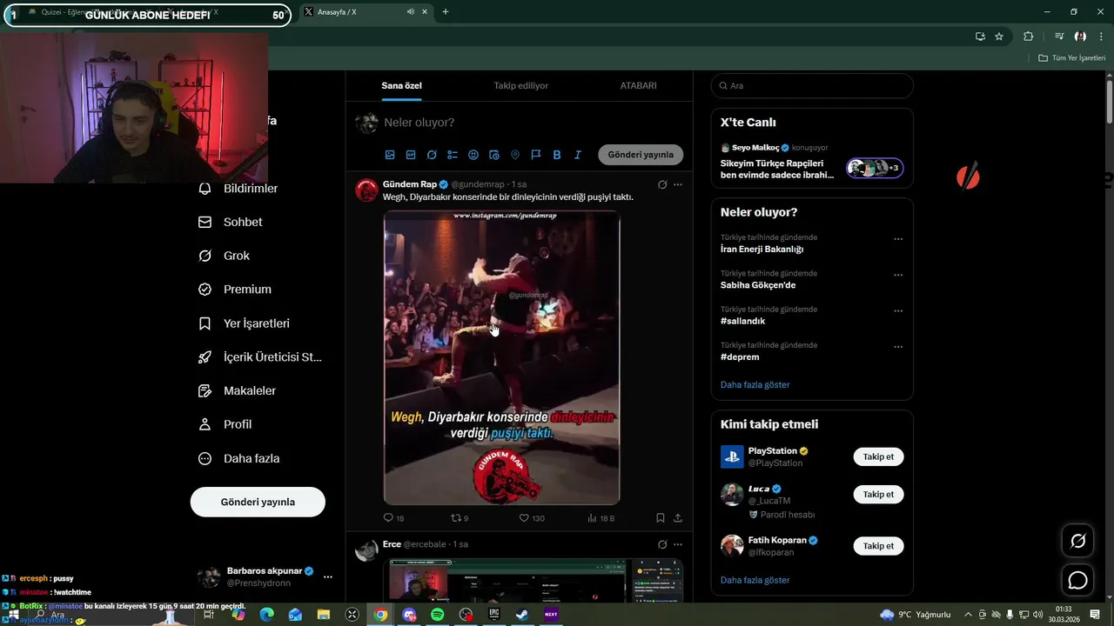
Task: Go to Premium in the sidebar
Action: pyautogui.click(x=235, y=290)
